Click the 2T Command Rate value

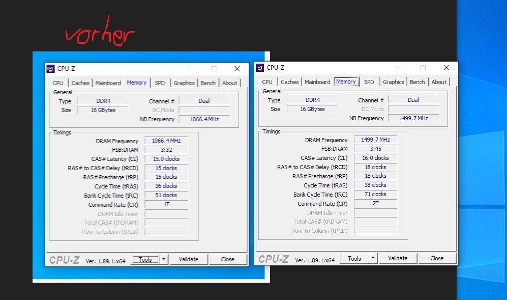point(375,203)
